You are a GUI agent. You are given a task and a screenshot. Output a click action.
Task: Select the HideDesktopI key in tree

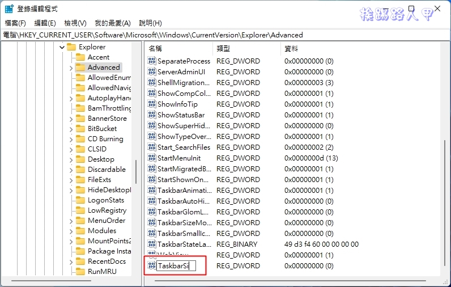109,190
